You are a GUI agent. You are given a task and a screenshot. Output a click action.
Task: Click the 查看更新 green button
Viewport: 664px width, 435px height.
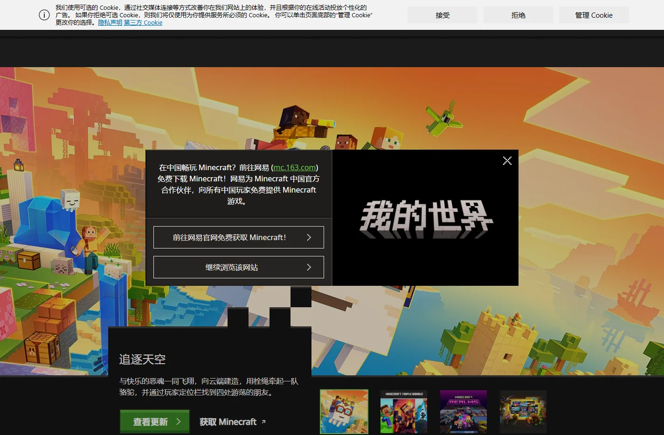[155, 421]
